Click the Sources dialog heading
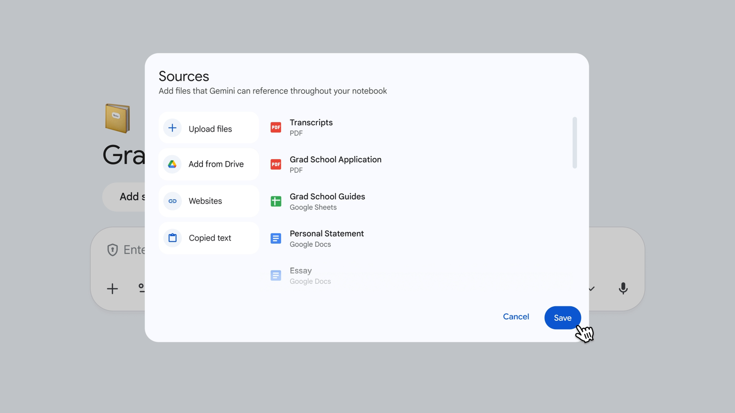The width and height of the screenshot is (735, 413). [184, 76]
